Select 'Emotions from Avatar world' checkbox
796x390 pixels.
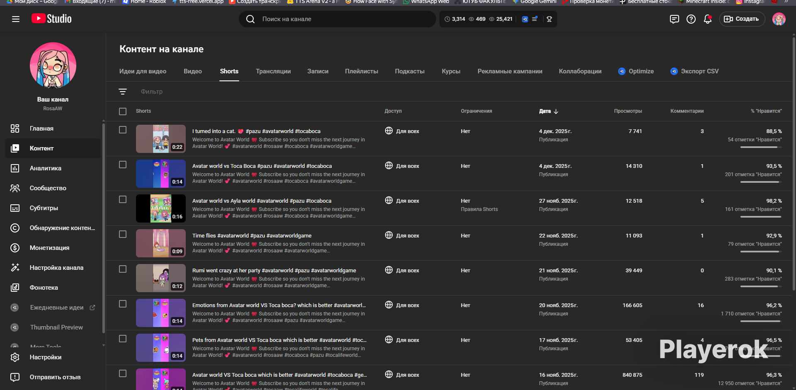[123, 304]
